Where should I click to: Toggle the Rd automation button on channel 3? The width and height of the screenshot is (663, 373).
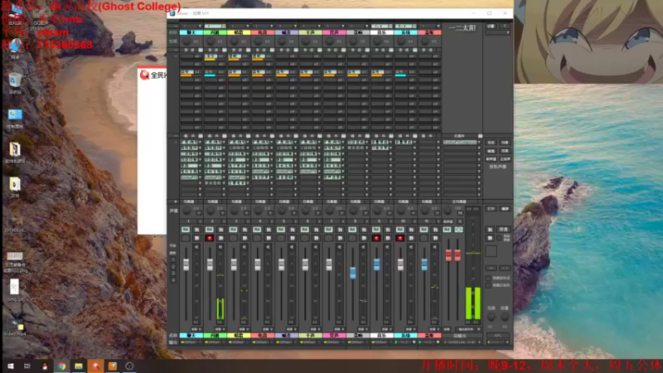(233, 230)
